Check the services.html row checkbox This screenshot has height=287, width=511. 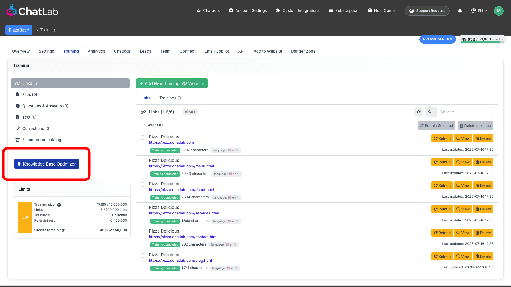tap(143, 208)
